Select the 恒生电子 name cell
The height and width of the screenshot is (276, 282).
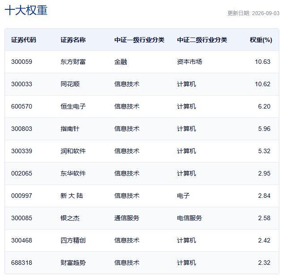click(x=73, y=106)
